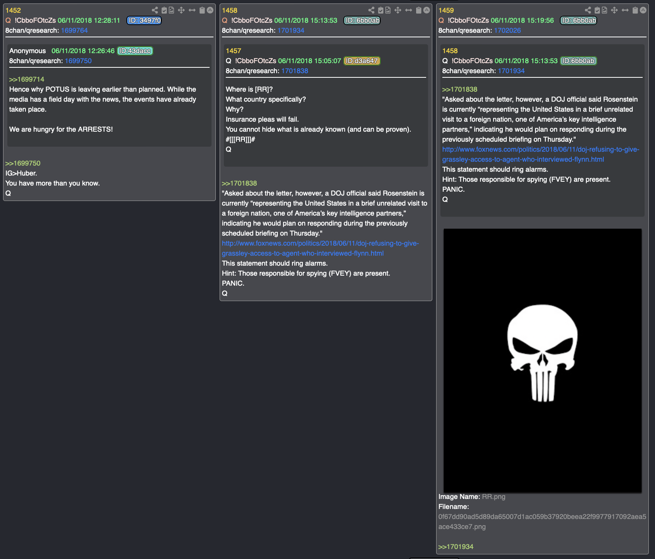
Task: Click "Insurance pleas will fail." line
Action: coord(262,119)
